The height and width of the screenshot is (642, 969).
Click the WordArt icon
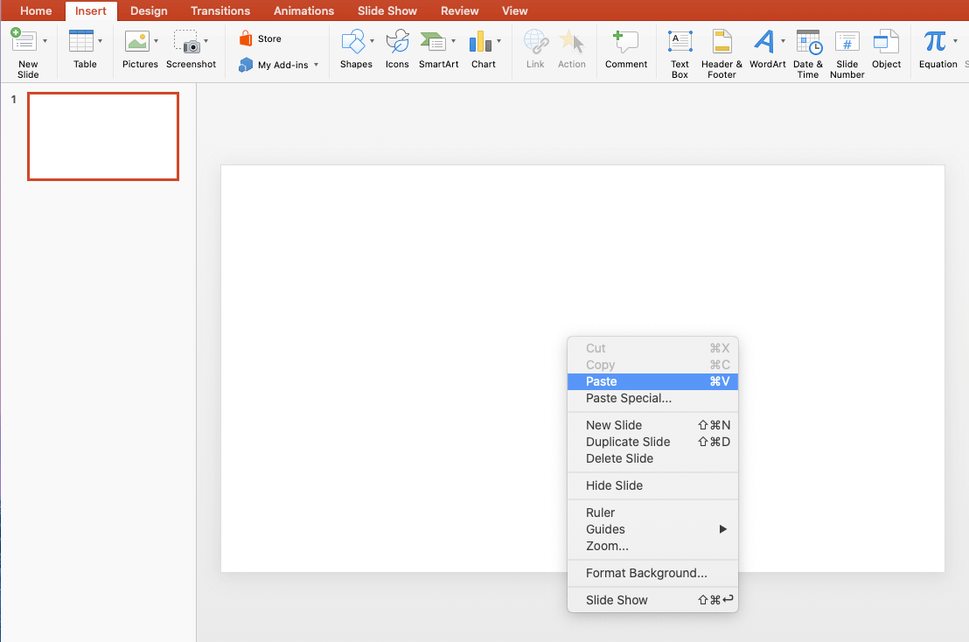click(x=764, y=41)
